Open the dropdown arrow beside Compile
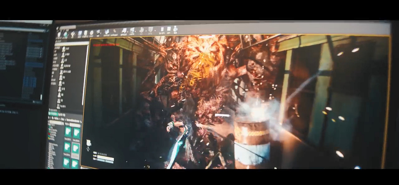 coord(155,30)
